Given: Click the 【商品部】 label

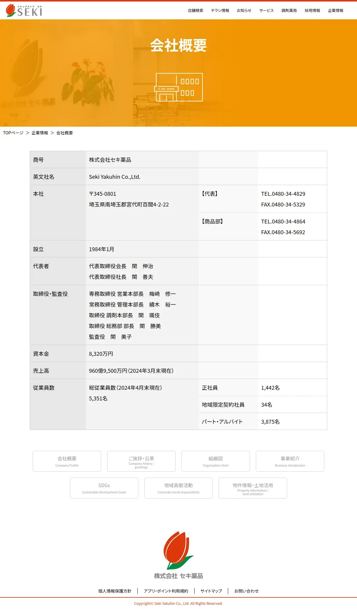Looking at the screenshot, I should [x=213, y=221].
